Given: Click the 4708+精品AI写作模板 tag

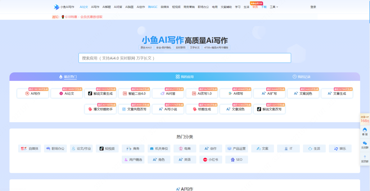Looking at the screenshot, I should click(x=217, y=47).
